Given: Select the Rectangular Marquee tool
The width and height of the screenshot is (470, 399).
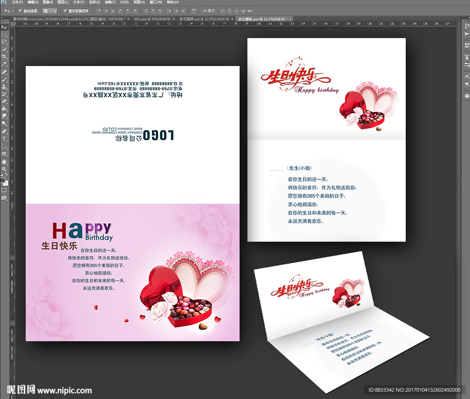Looking at the screenshot, I should tap(4, 34).
